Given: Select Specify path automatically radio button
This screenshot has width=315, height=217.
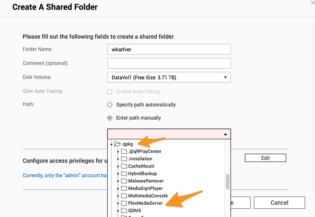Looking at the screenshot, I should pyautogui.click(x=110, y=105).
